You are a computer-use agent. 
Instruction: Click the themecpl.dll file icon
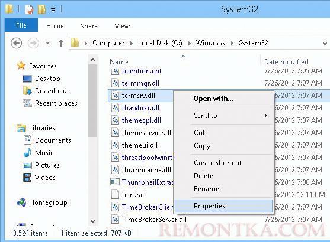(x=115, y=120)
